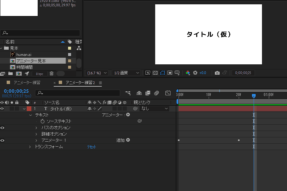The image size is (287, 191).
Task: Change the red label color of layer 1
Action: pos(29,109)
